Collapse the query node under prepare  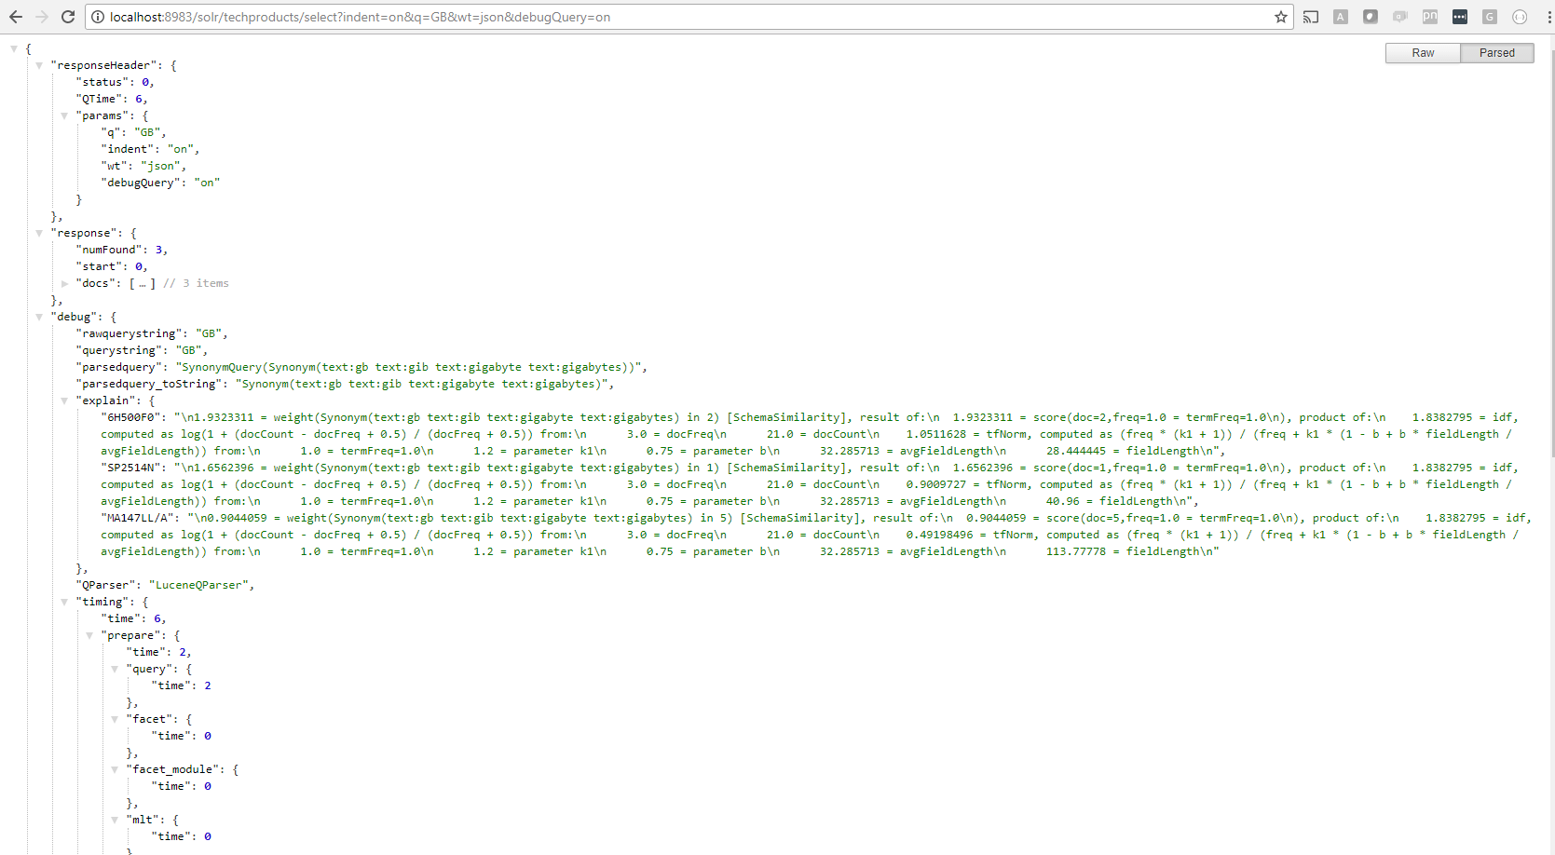coord(115,669)
